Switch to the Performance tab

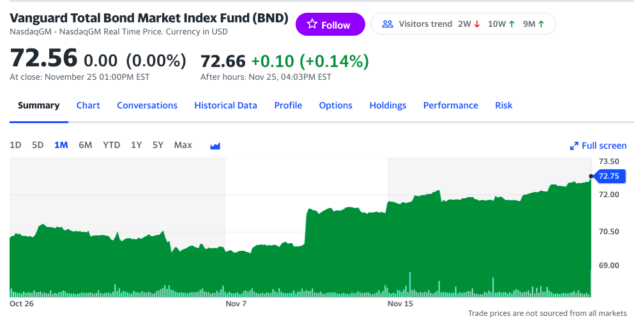(450, 105)
